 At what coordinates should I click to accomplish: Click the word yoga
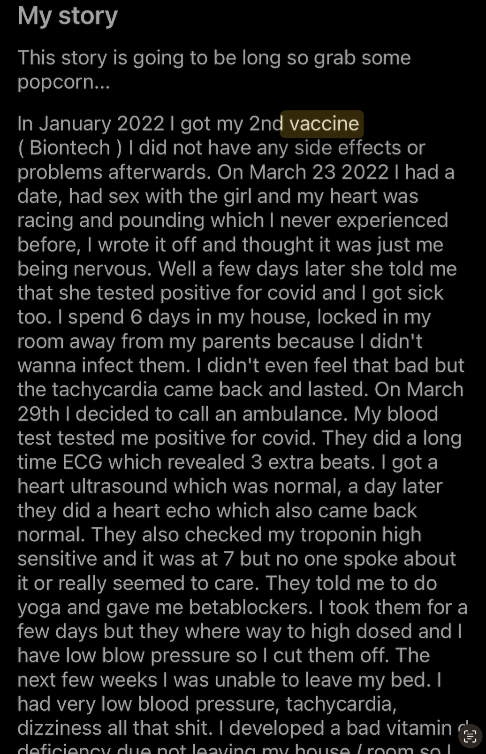tap(39, 608)
